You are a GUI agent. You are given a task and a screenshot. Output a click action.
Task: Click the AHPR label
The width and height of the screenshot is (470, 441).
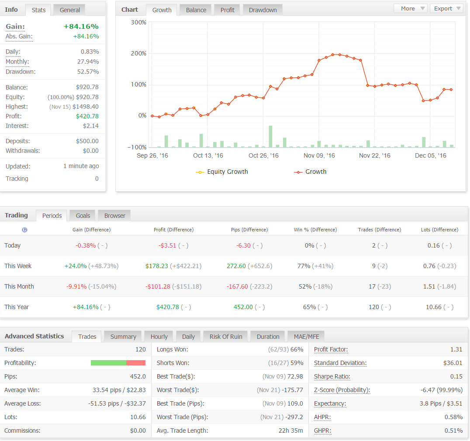(322, 417)
